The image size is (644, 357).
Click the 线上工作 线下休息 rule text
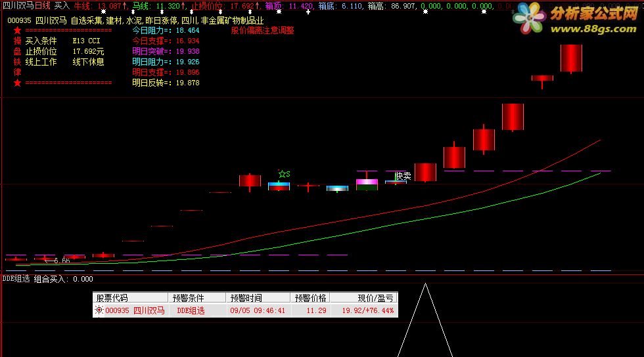pyautogui.click(x=64, y=62)
